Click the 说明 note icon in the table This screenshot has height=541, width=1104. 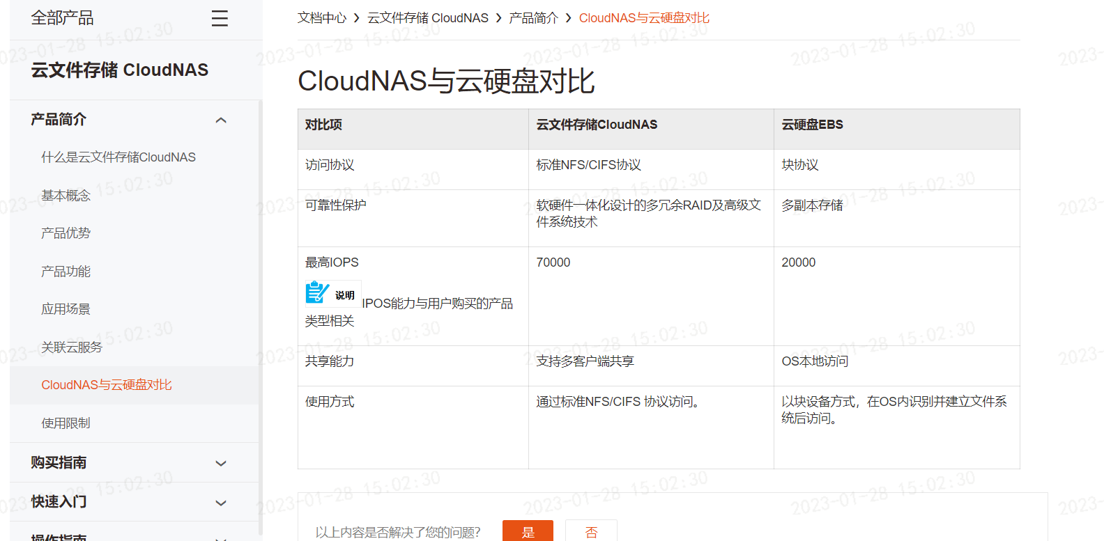333,294
